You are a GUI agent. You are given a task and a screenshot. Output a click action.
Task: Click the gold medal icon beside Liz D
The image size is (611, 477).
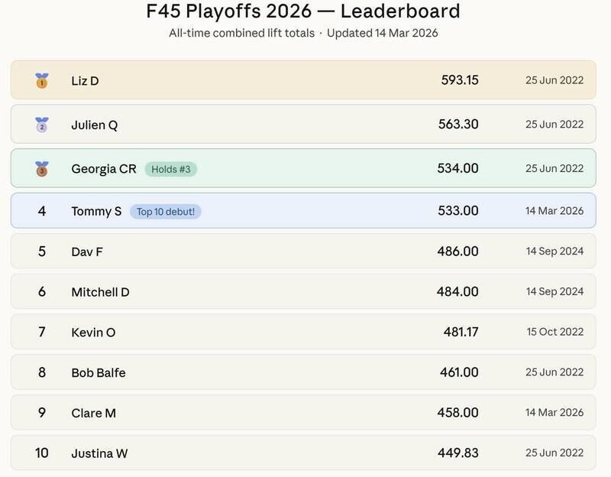pyautogui.click(x=42, y=80)
